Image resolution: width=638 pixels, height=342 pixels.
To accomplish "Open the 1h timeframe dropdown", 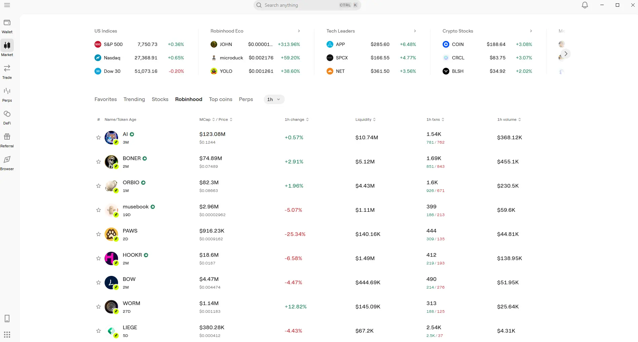I will point(274,99).
